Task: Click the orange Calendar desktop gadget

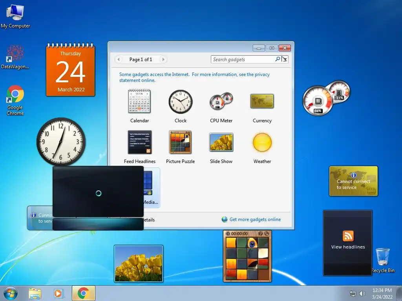Action: tap(71, 69)
